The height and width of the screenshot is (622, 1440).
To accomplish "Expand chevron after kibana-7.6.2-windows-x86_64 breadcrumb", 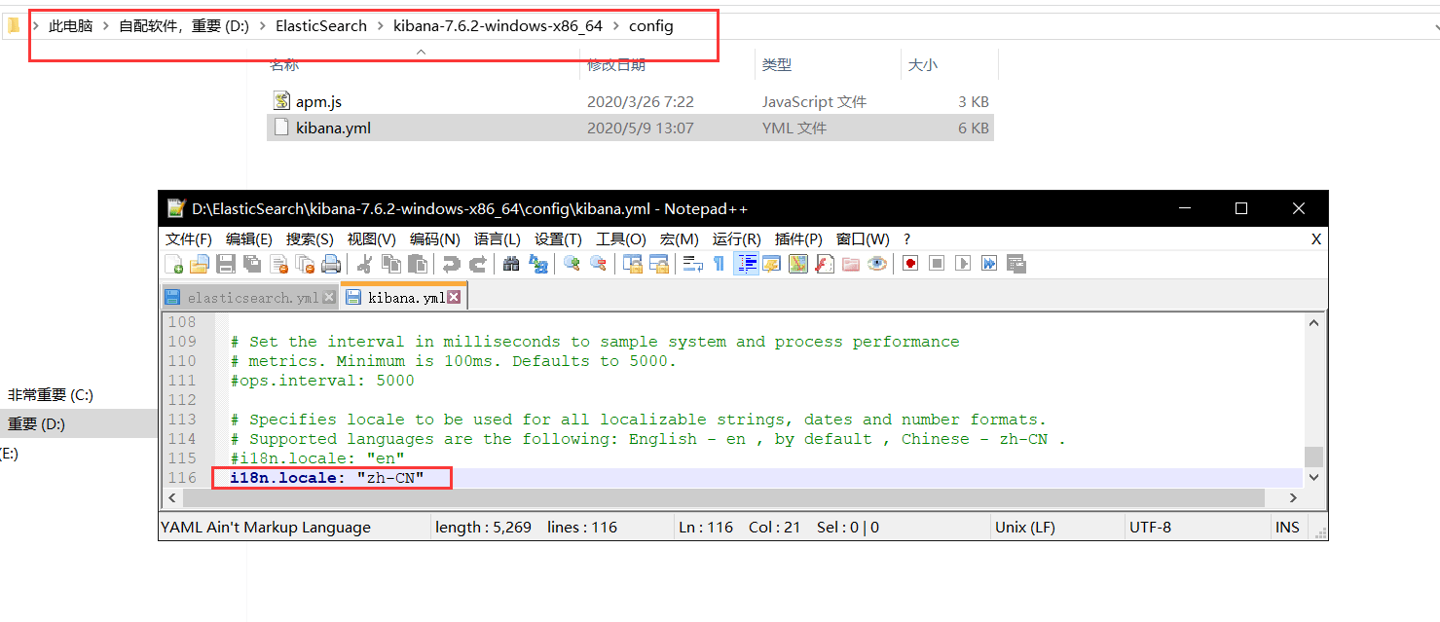I will click(615, 26).
